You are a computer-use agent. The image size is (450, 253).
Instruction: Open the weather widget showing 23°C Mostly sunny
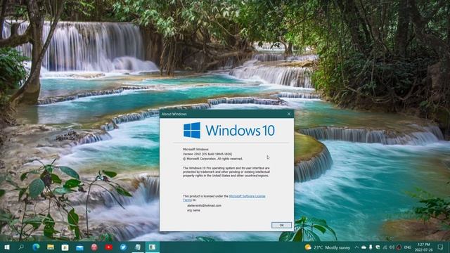pos(328,247)
